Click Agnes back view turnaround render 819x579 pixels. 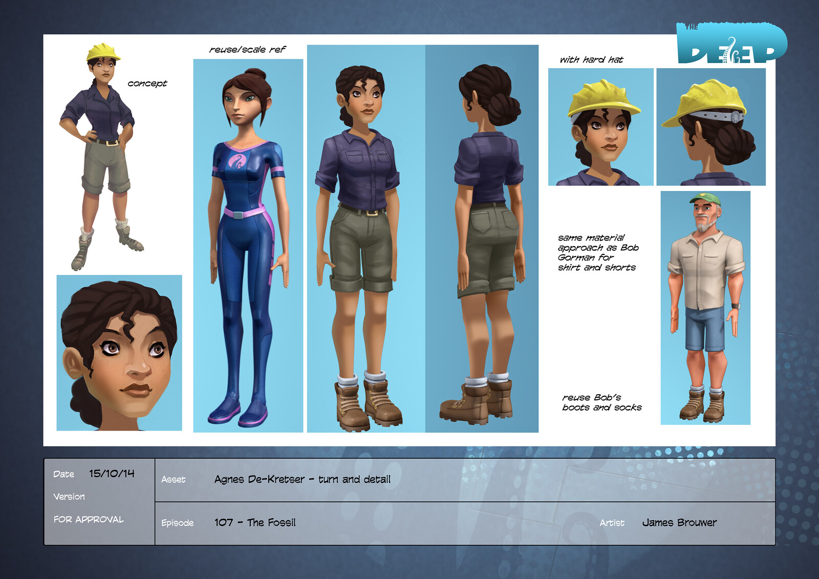(x=482, y=239)
